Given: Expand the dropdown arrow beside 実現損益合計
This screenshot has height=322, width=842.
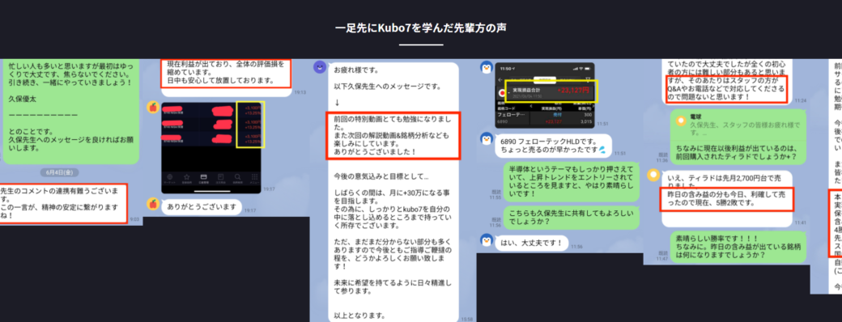Looking at the screenshot, I should pos(508,93).
